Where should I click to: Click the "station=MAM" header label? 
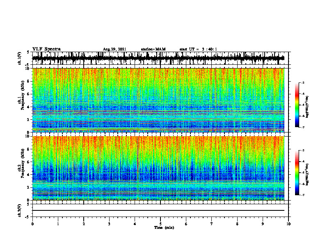[153, 49]
